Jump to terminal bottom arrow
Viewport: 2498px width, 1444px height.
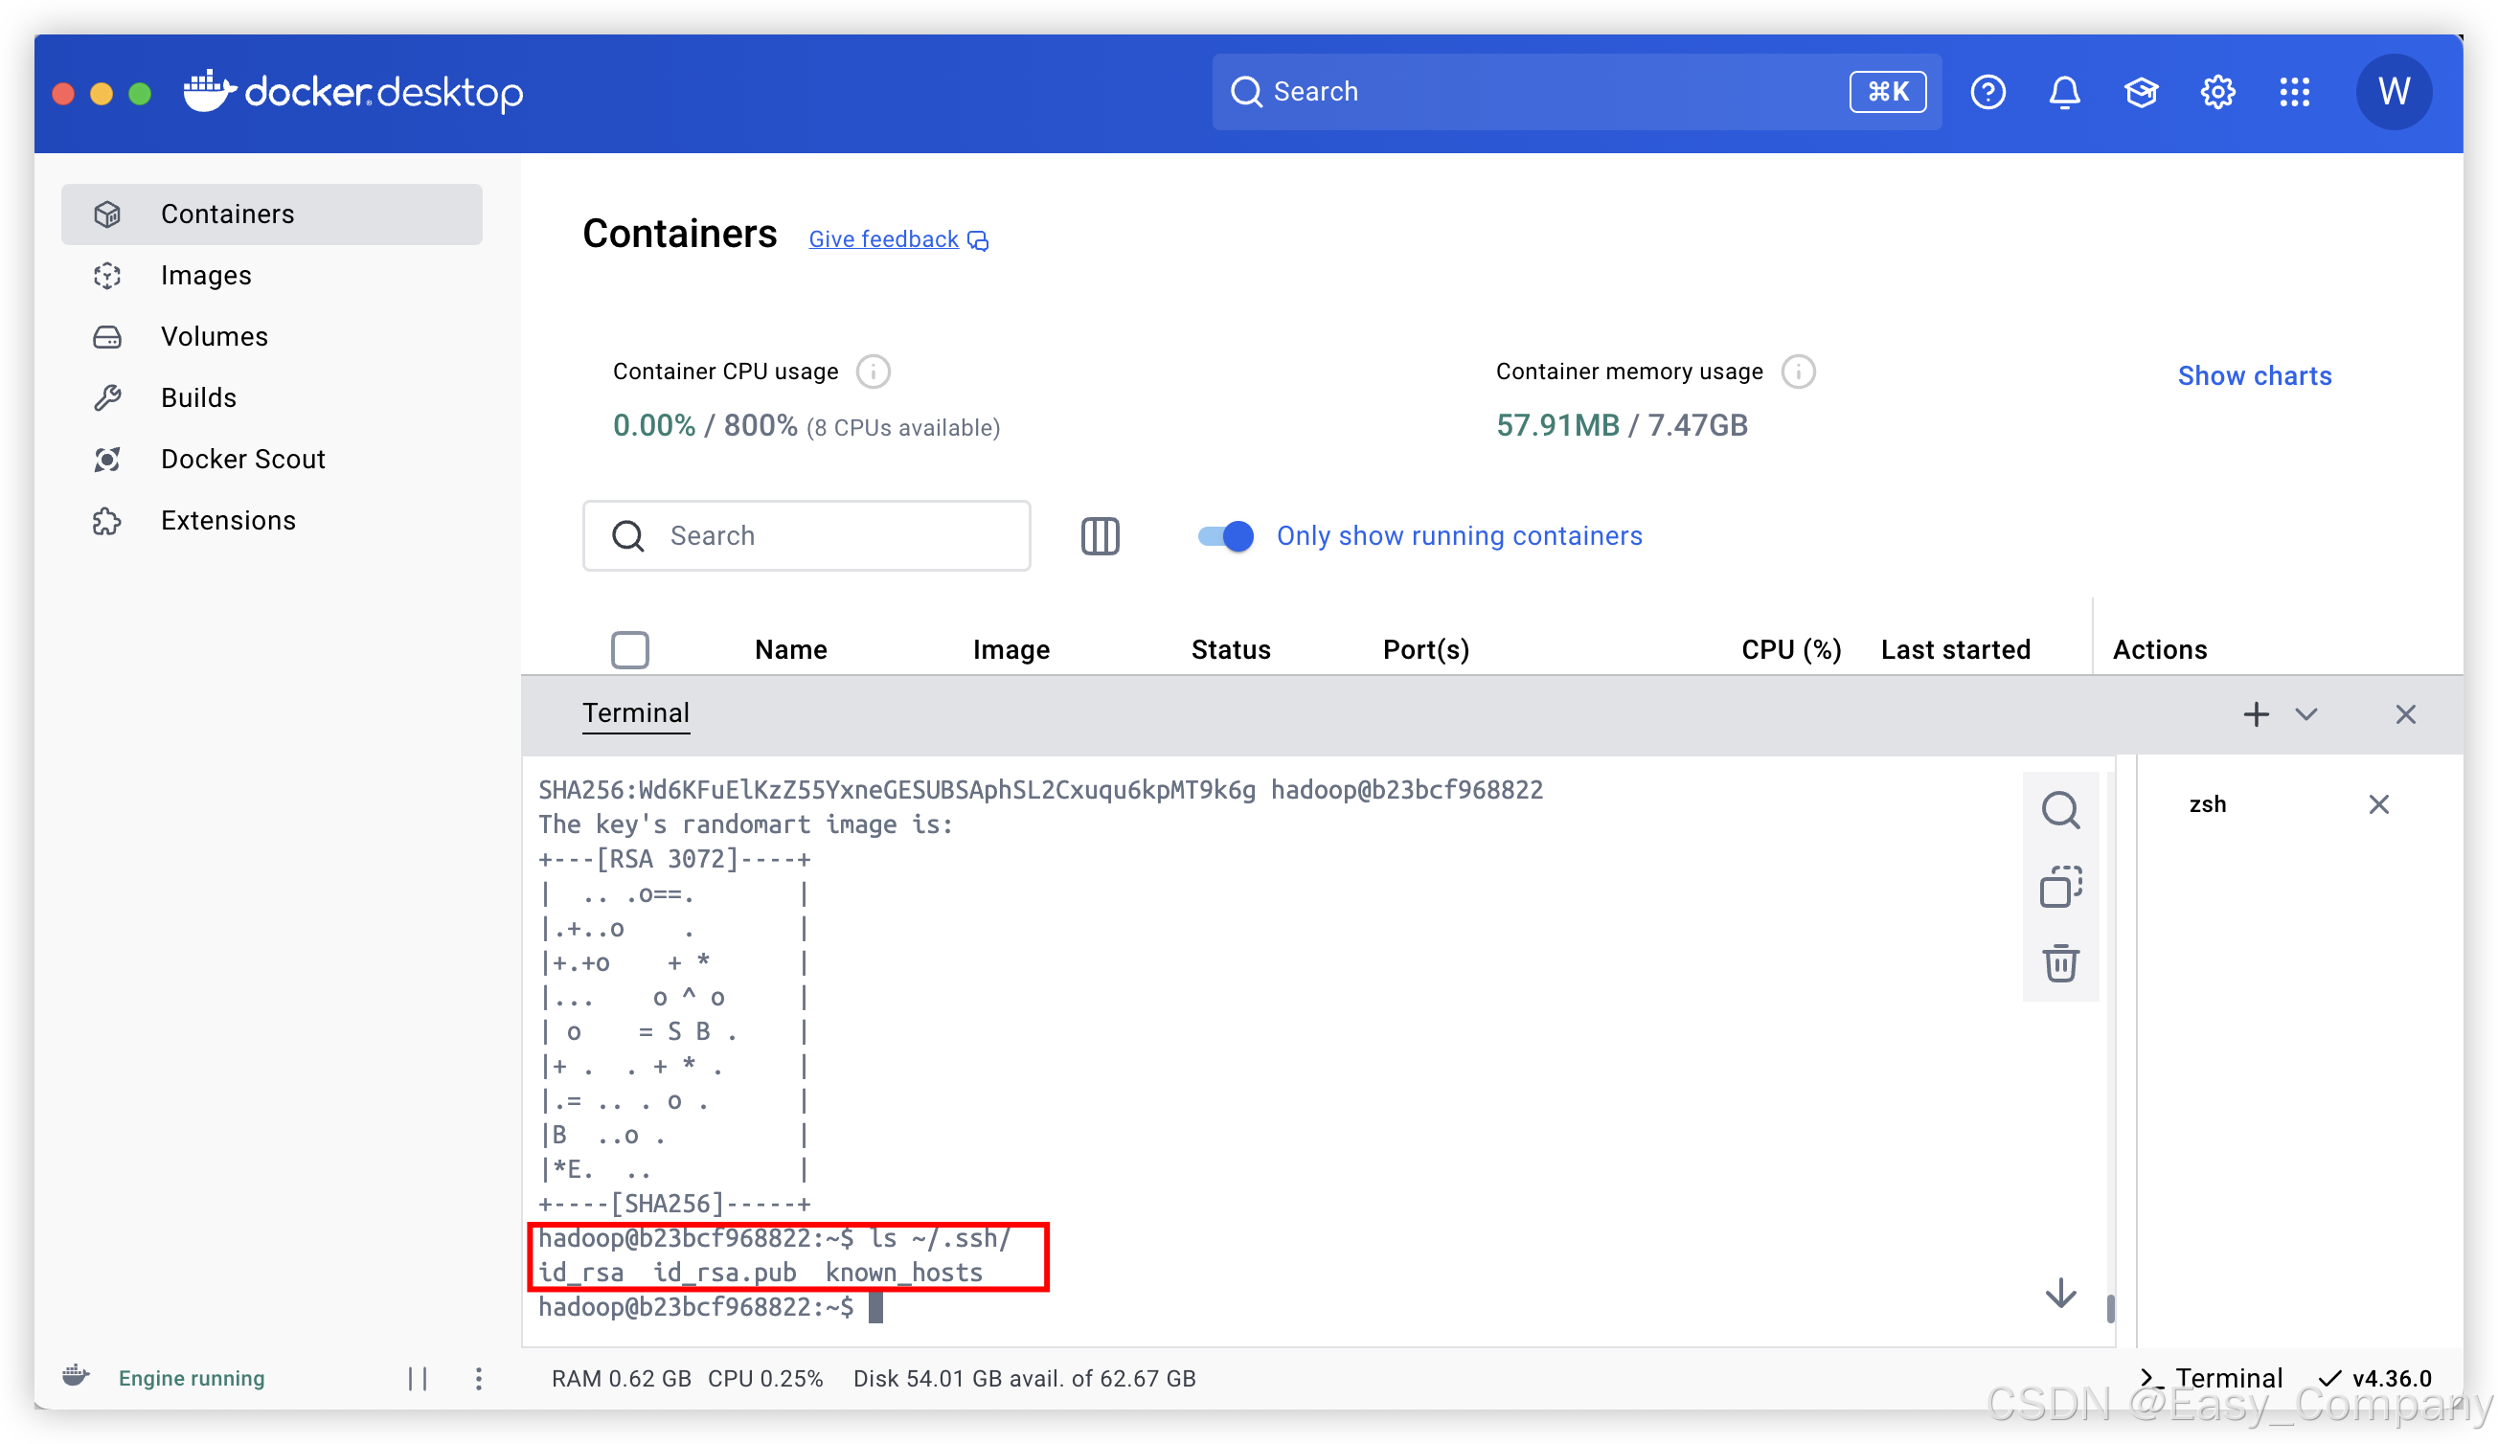[2060, 1294]
